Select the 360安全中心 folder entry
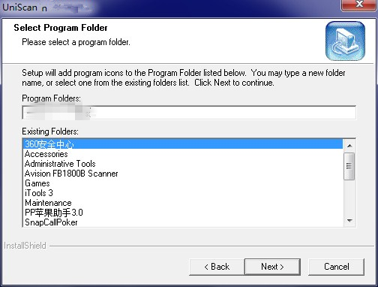Screen dimensions: 378x287 click(183, 144)
